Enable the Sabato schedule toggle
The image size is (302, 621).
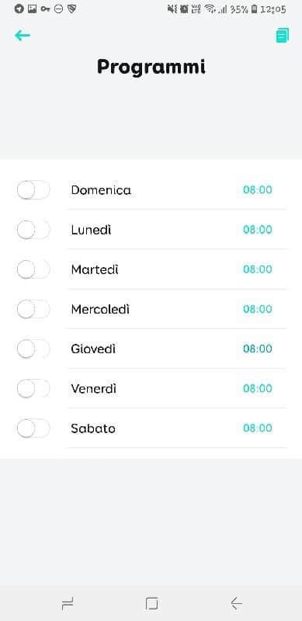[33, 428]
